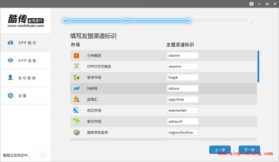
Task: Click the nduoa channel ID field
Action: 183,89
